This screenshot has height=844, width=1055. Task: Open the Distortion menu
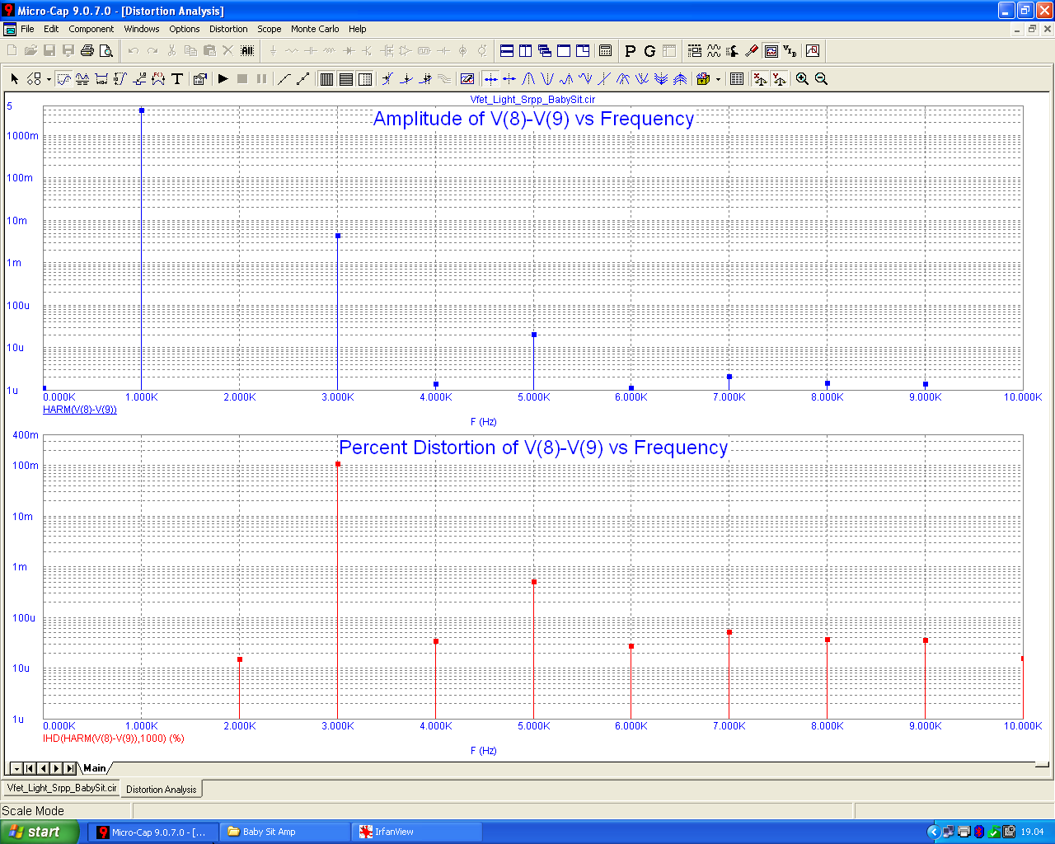[228, 29]
